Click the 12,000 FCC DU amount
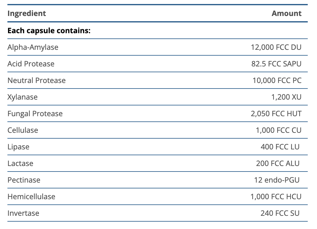 276,47
